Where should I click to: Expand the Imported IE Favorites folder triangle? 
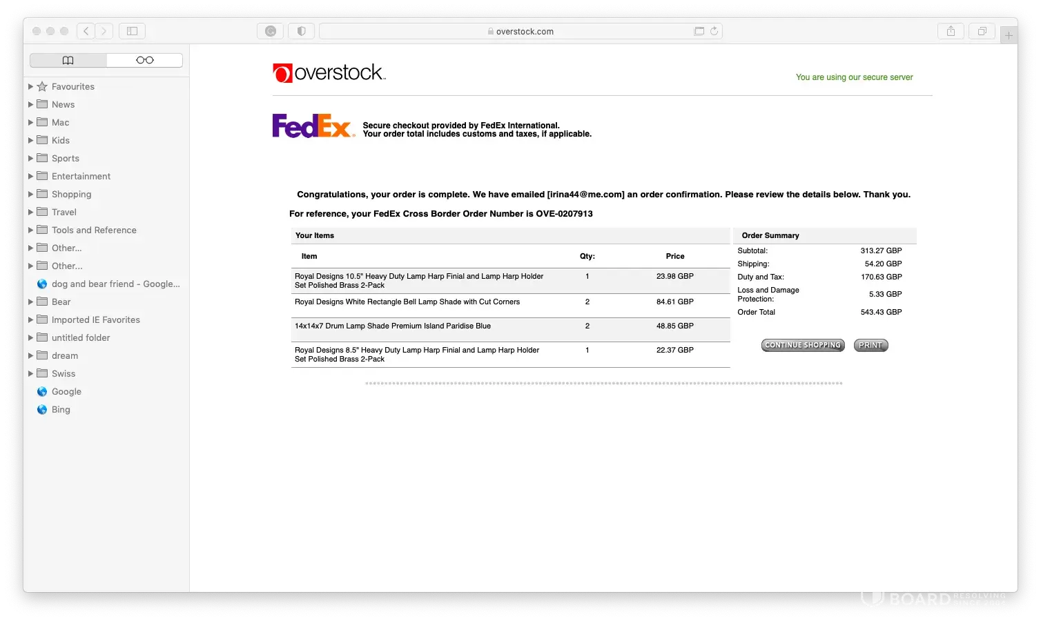(x=30, y=319)
